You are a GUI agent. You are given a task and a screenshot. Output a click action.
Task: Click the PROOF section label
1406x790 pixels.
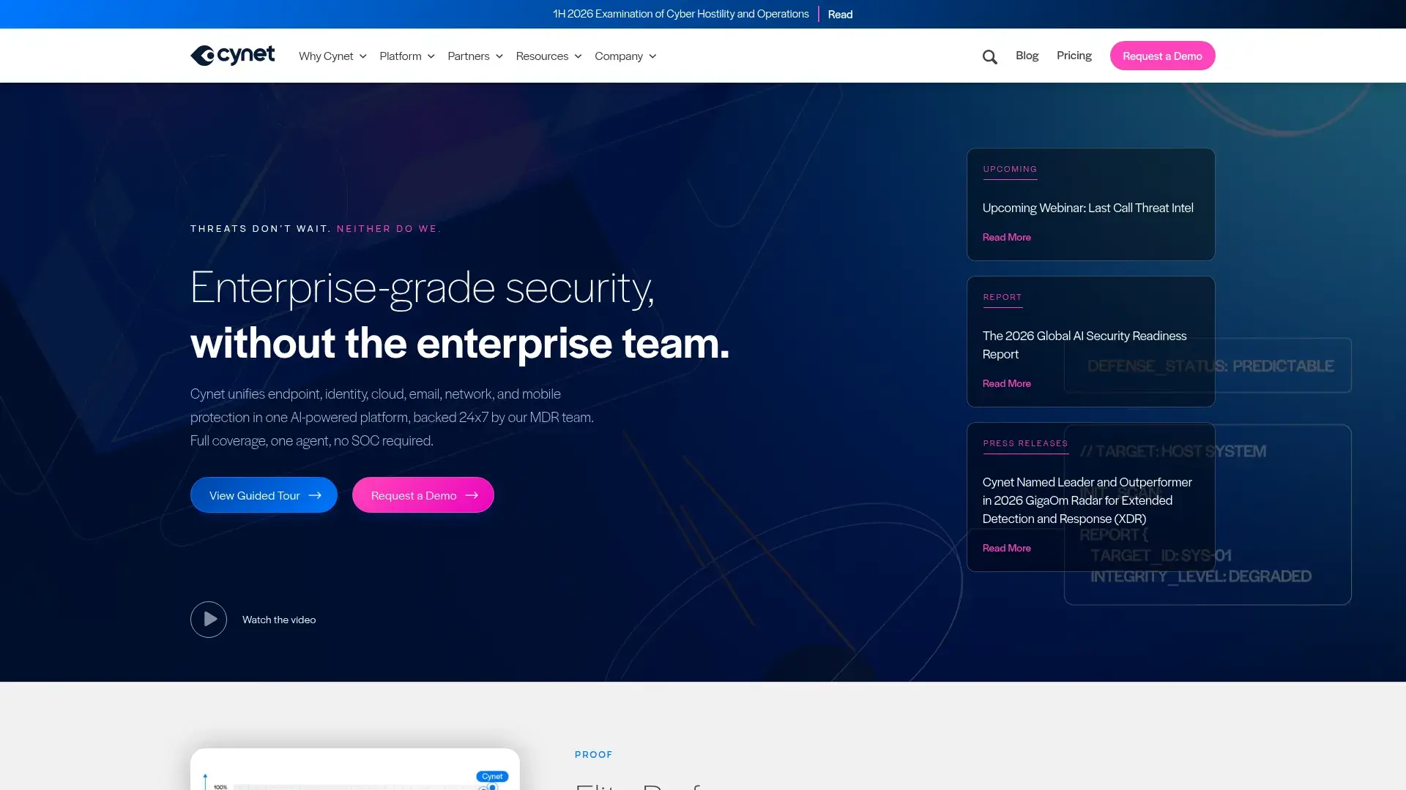[593, 754]
